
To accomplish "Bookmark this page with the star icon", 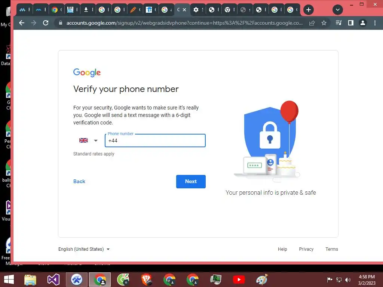I will tap(324, 23).
